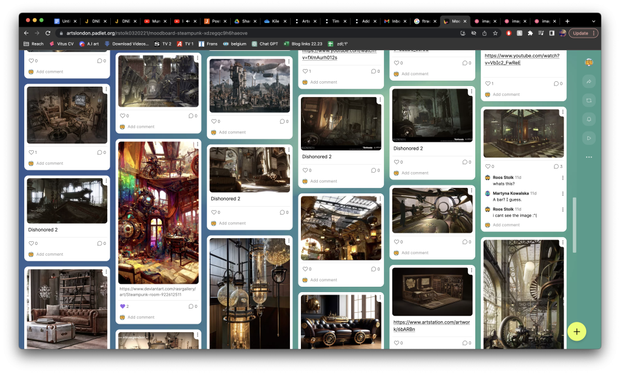Click the Padlet share arrow icon
This screenshot has width=620, height=374.
pyautogui.click(x=589, y=81)
